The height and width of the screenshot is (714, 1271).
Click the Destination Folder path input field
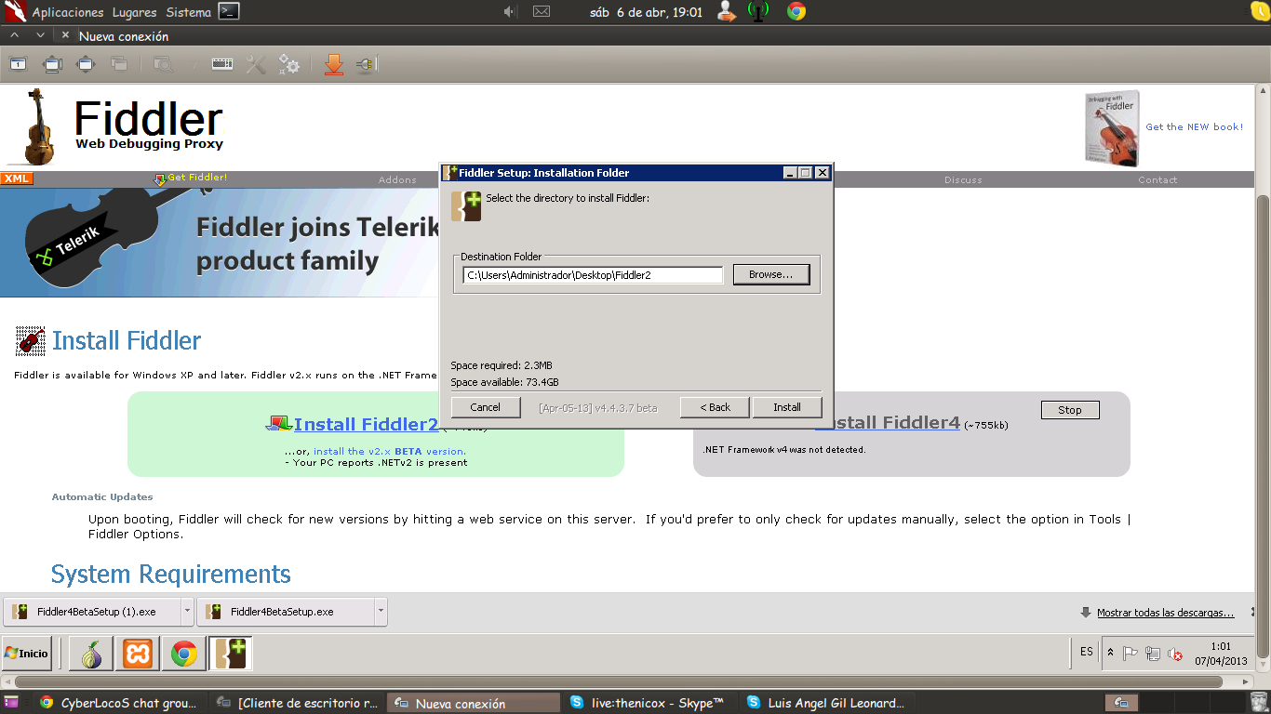tap(593, 274)
